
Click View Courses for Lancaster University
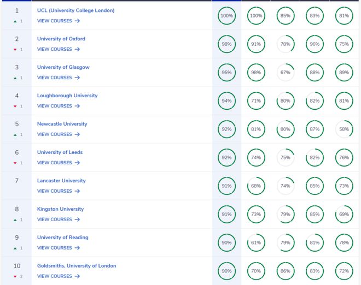(x=59, y=191)
